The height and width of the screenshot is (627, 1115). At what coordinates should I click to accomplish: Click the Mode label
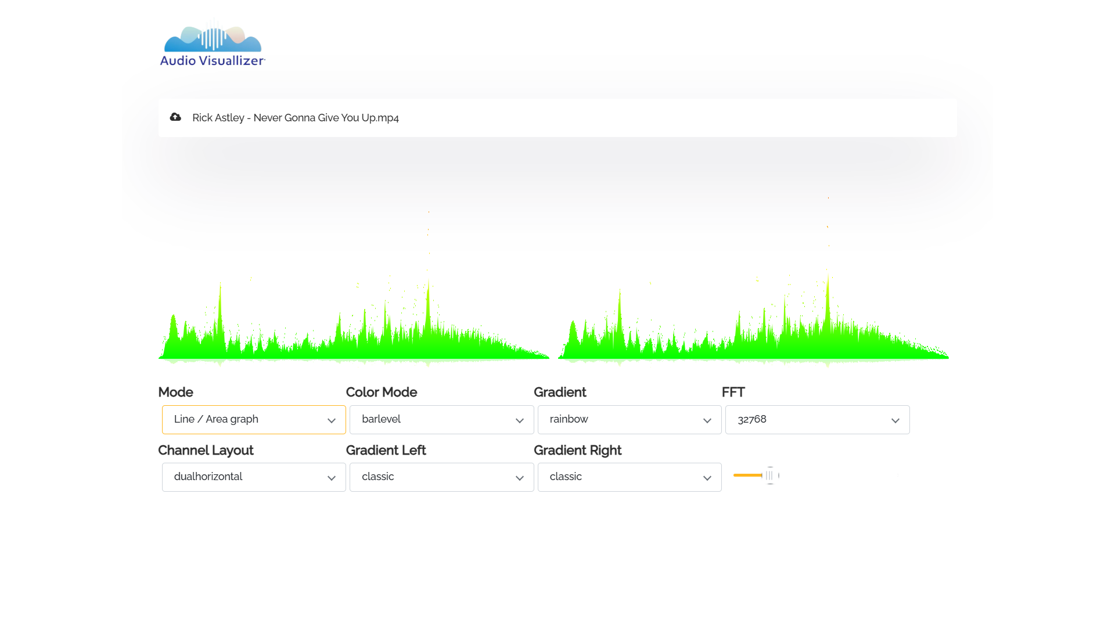(x=175, y=392)
